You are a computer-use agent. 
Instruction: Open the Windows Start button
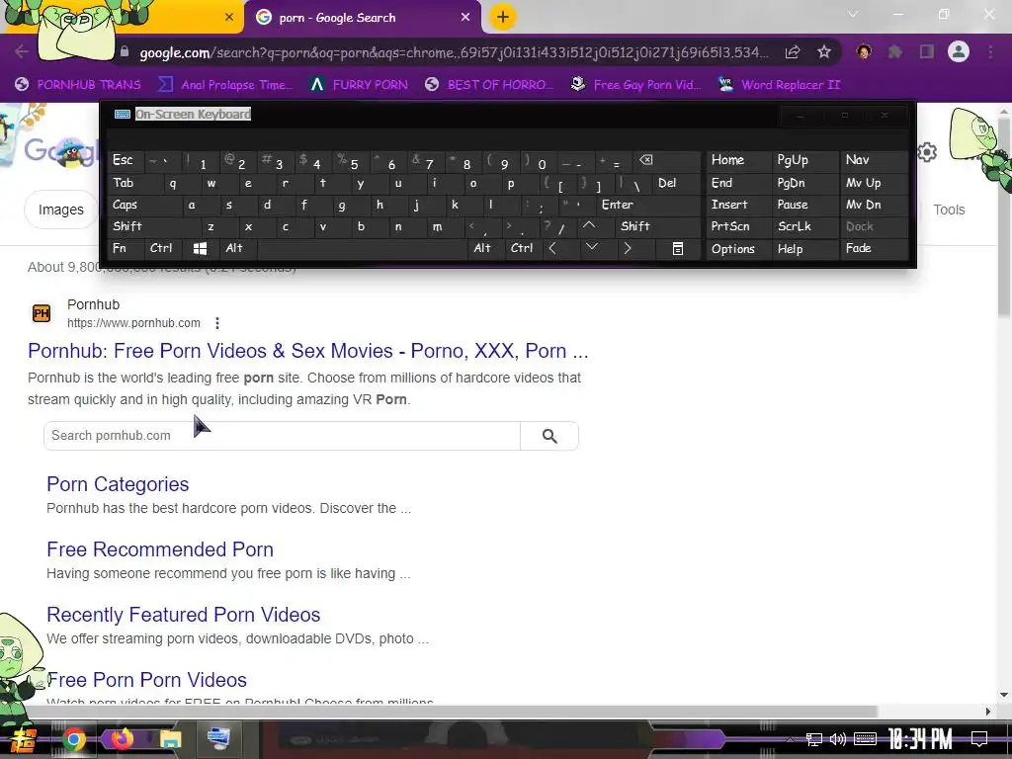pos(23,739)
